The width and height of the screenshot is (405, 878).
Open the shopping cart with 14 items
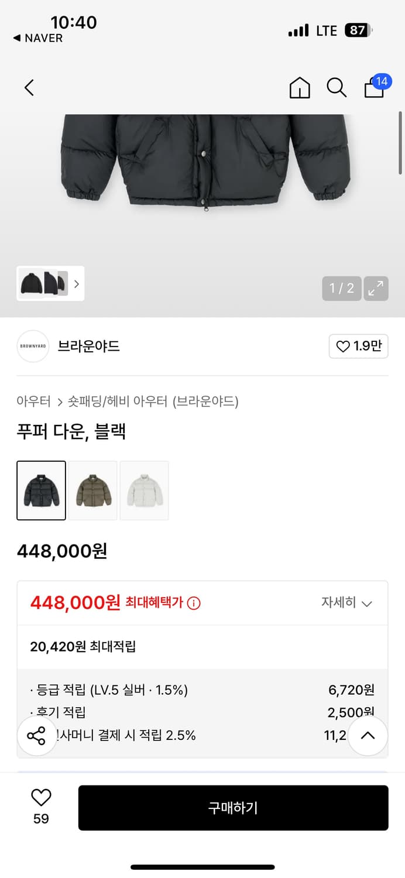point(374,89)
